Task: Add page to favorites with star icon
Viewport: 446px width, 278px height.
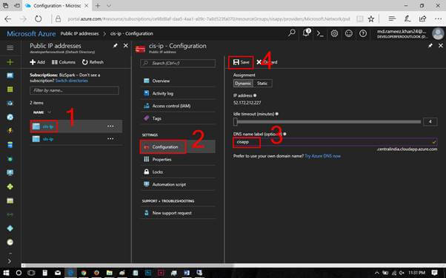Action: pos(371,19)
